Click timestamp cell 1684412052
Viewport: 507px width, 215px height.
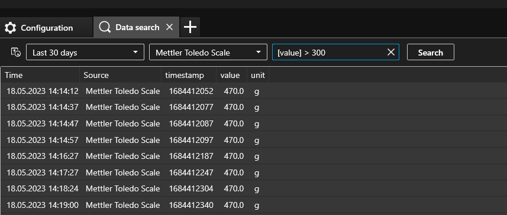(191, 91)
